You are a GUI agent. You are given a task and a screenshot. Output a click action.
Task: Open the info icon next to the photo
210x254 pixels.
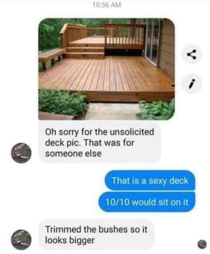(x=192, y=84)
